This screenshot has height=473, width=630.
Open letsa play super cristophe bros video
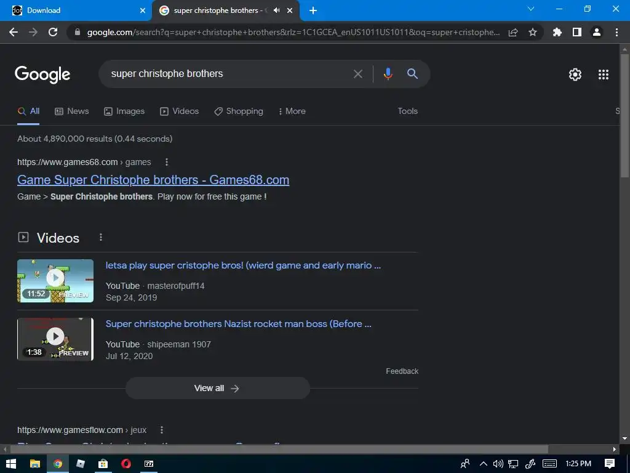pos(243,265)
